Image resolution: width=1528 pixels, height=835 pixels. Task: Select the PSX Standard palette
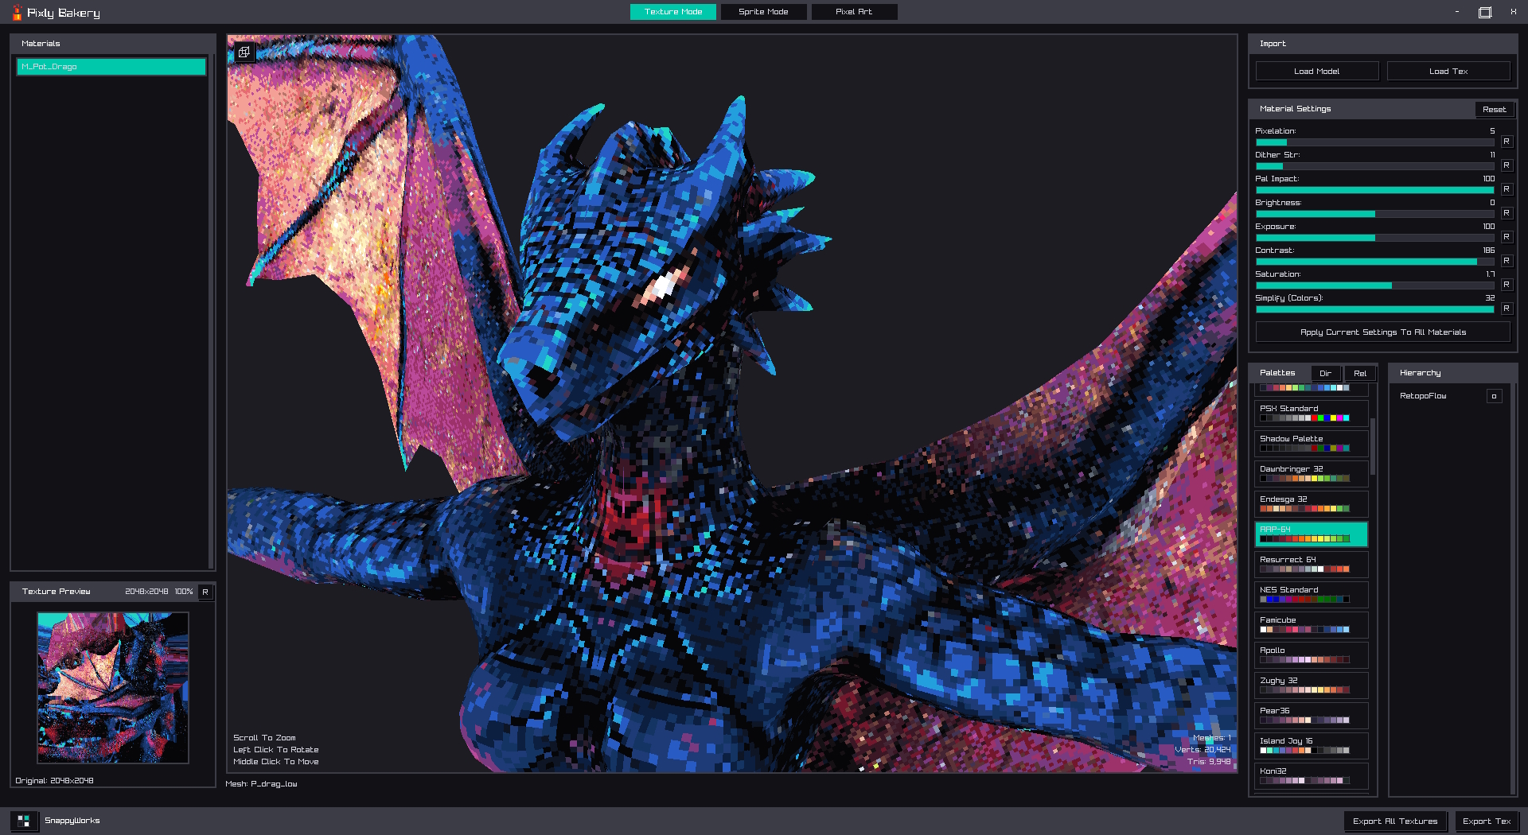pyautogui.click(x=1312, y=413)
